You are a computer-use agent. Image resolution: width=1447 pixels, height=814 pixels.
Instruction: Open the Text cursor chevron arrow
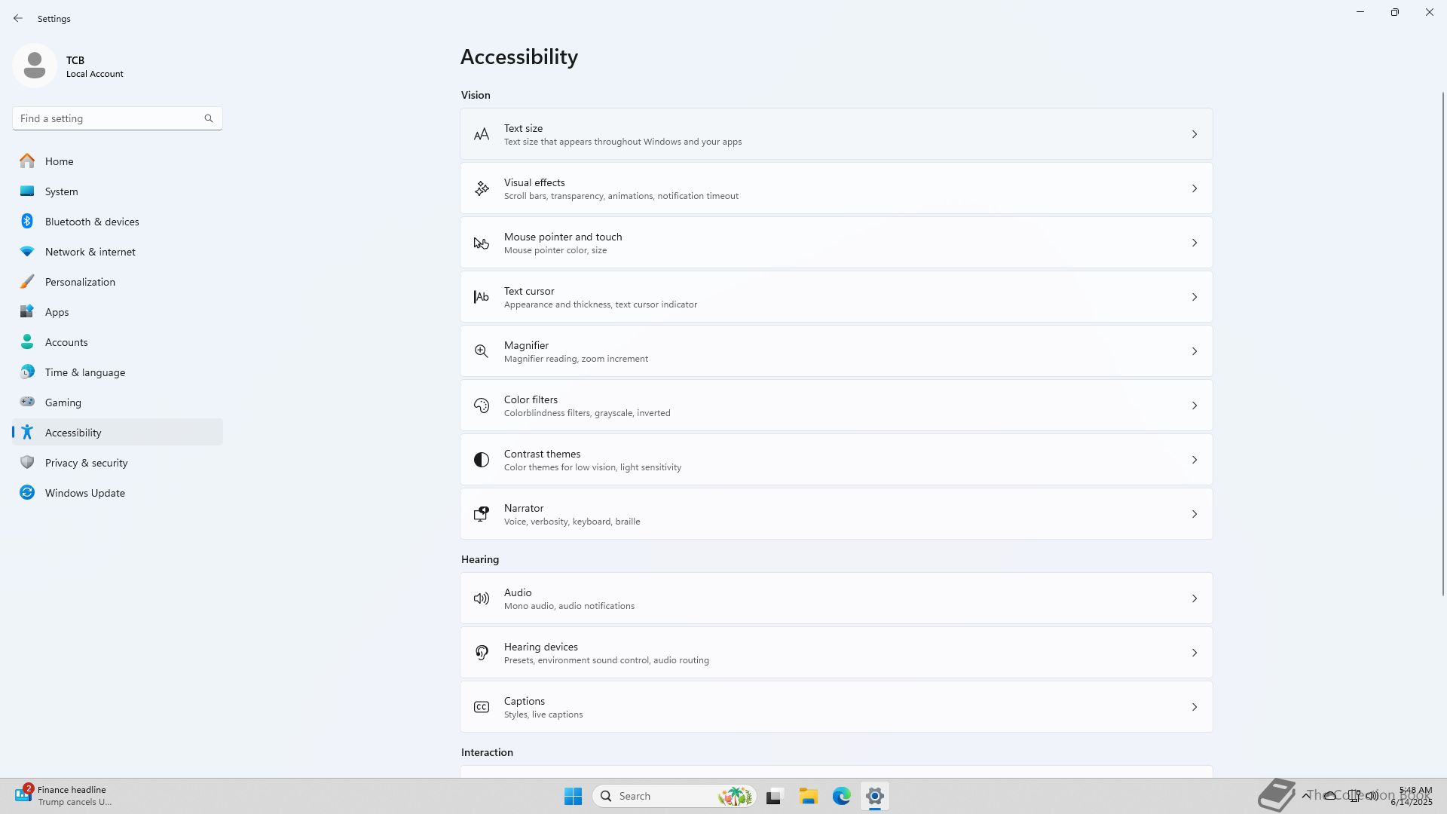pyautogui.click(x=1194, y=297)
